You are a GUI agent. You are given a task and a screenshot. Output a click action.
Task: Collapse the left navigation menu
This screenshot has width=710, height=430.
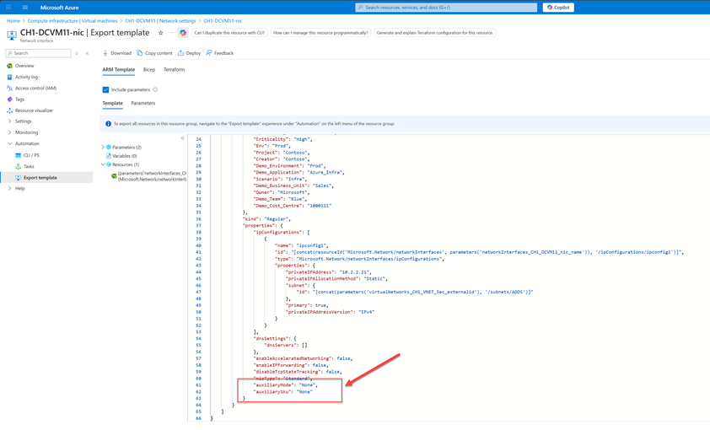coord(87,53)
